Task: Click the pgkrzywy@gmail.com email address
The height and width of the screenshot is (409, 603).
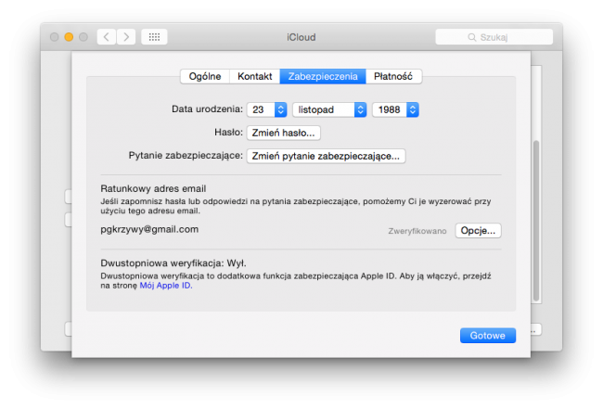Action: (149, 229)
